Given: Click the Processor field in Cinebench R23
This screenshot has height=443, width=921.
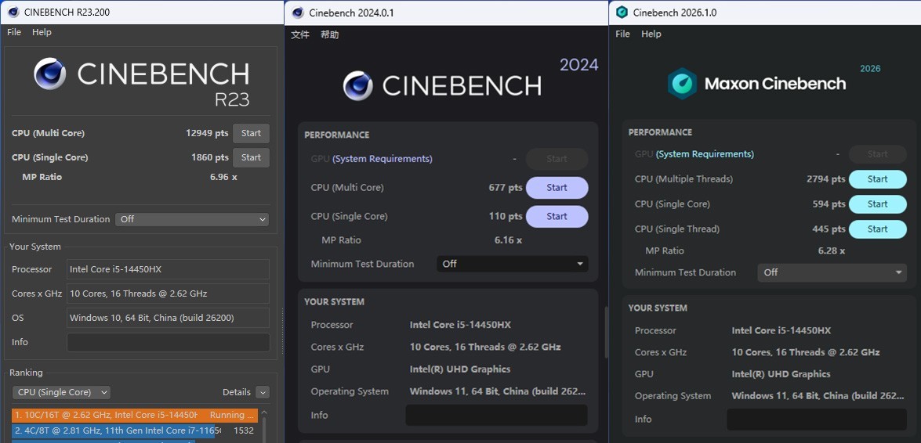Looking at the screenshot, I should pyautogui.click(x=168, y=269).
